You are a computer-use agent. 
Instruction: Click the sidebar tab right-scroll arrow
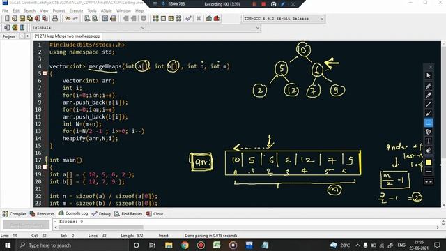pyautogui.click(x=27, y=36)
